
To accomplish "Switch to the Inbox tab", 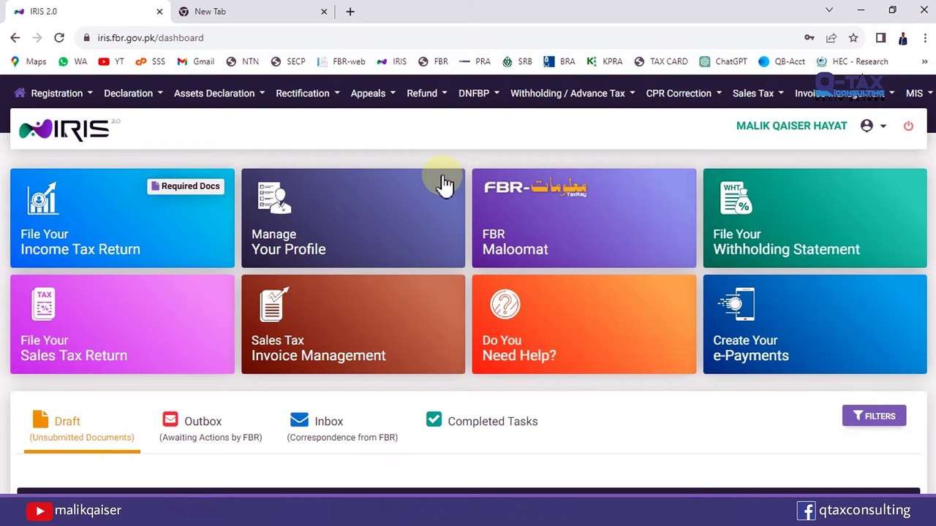I will click(x=342, y=428).
